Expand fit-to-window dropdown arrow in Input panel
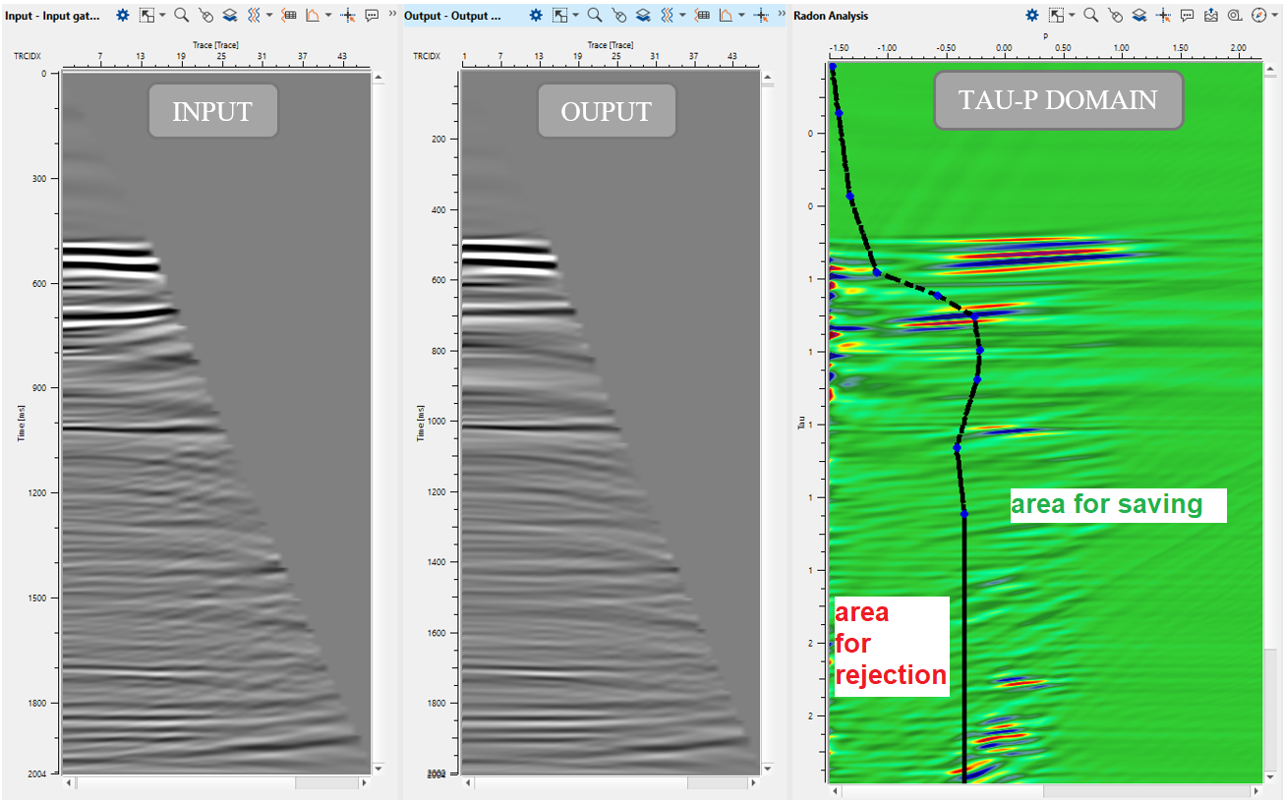Screen dimensions: 1283x800 (162, 16)
